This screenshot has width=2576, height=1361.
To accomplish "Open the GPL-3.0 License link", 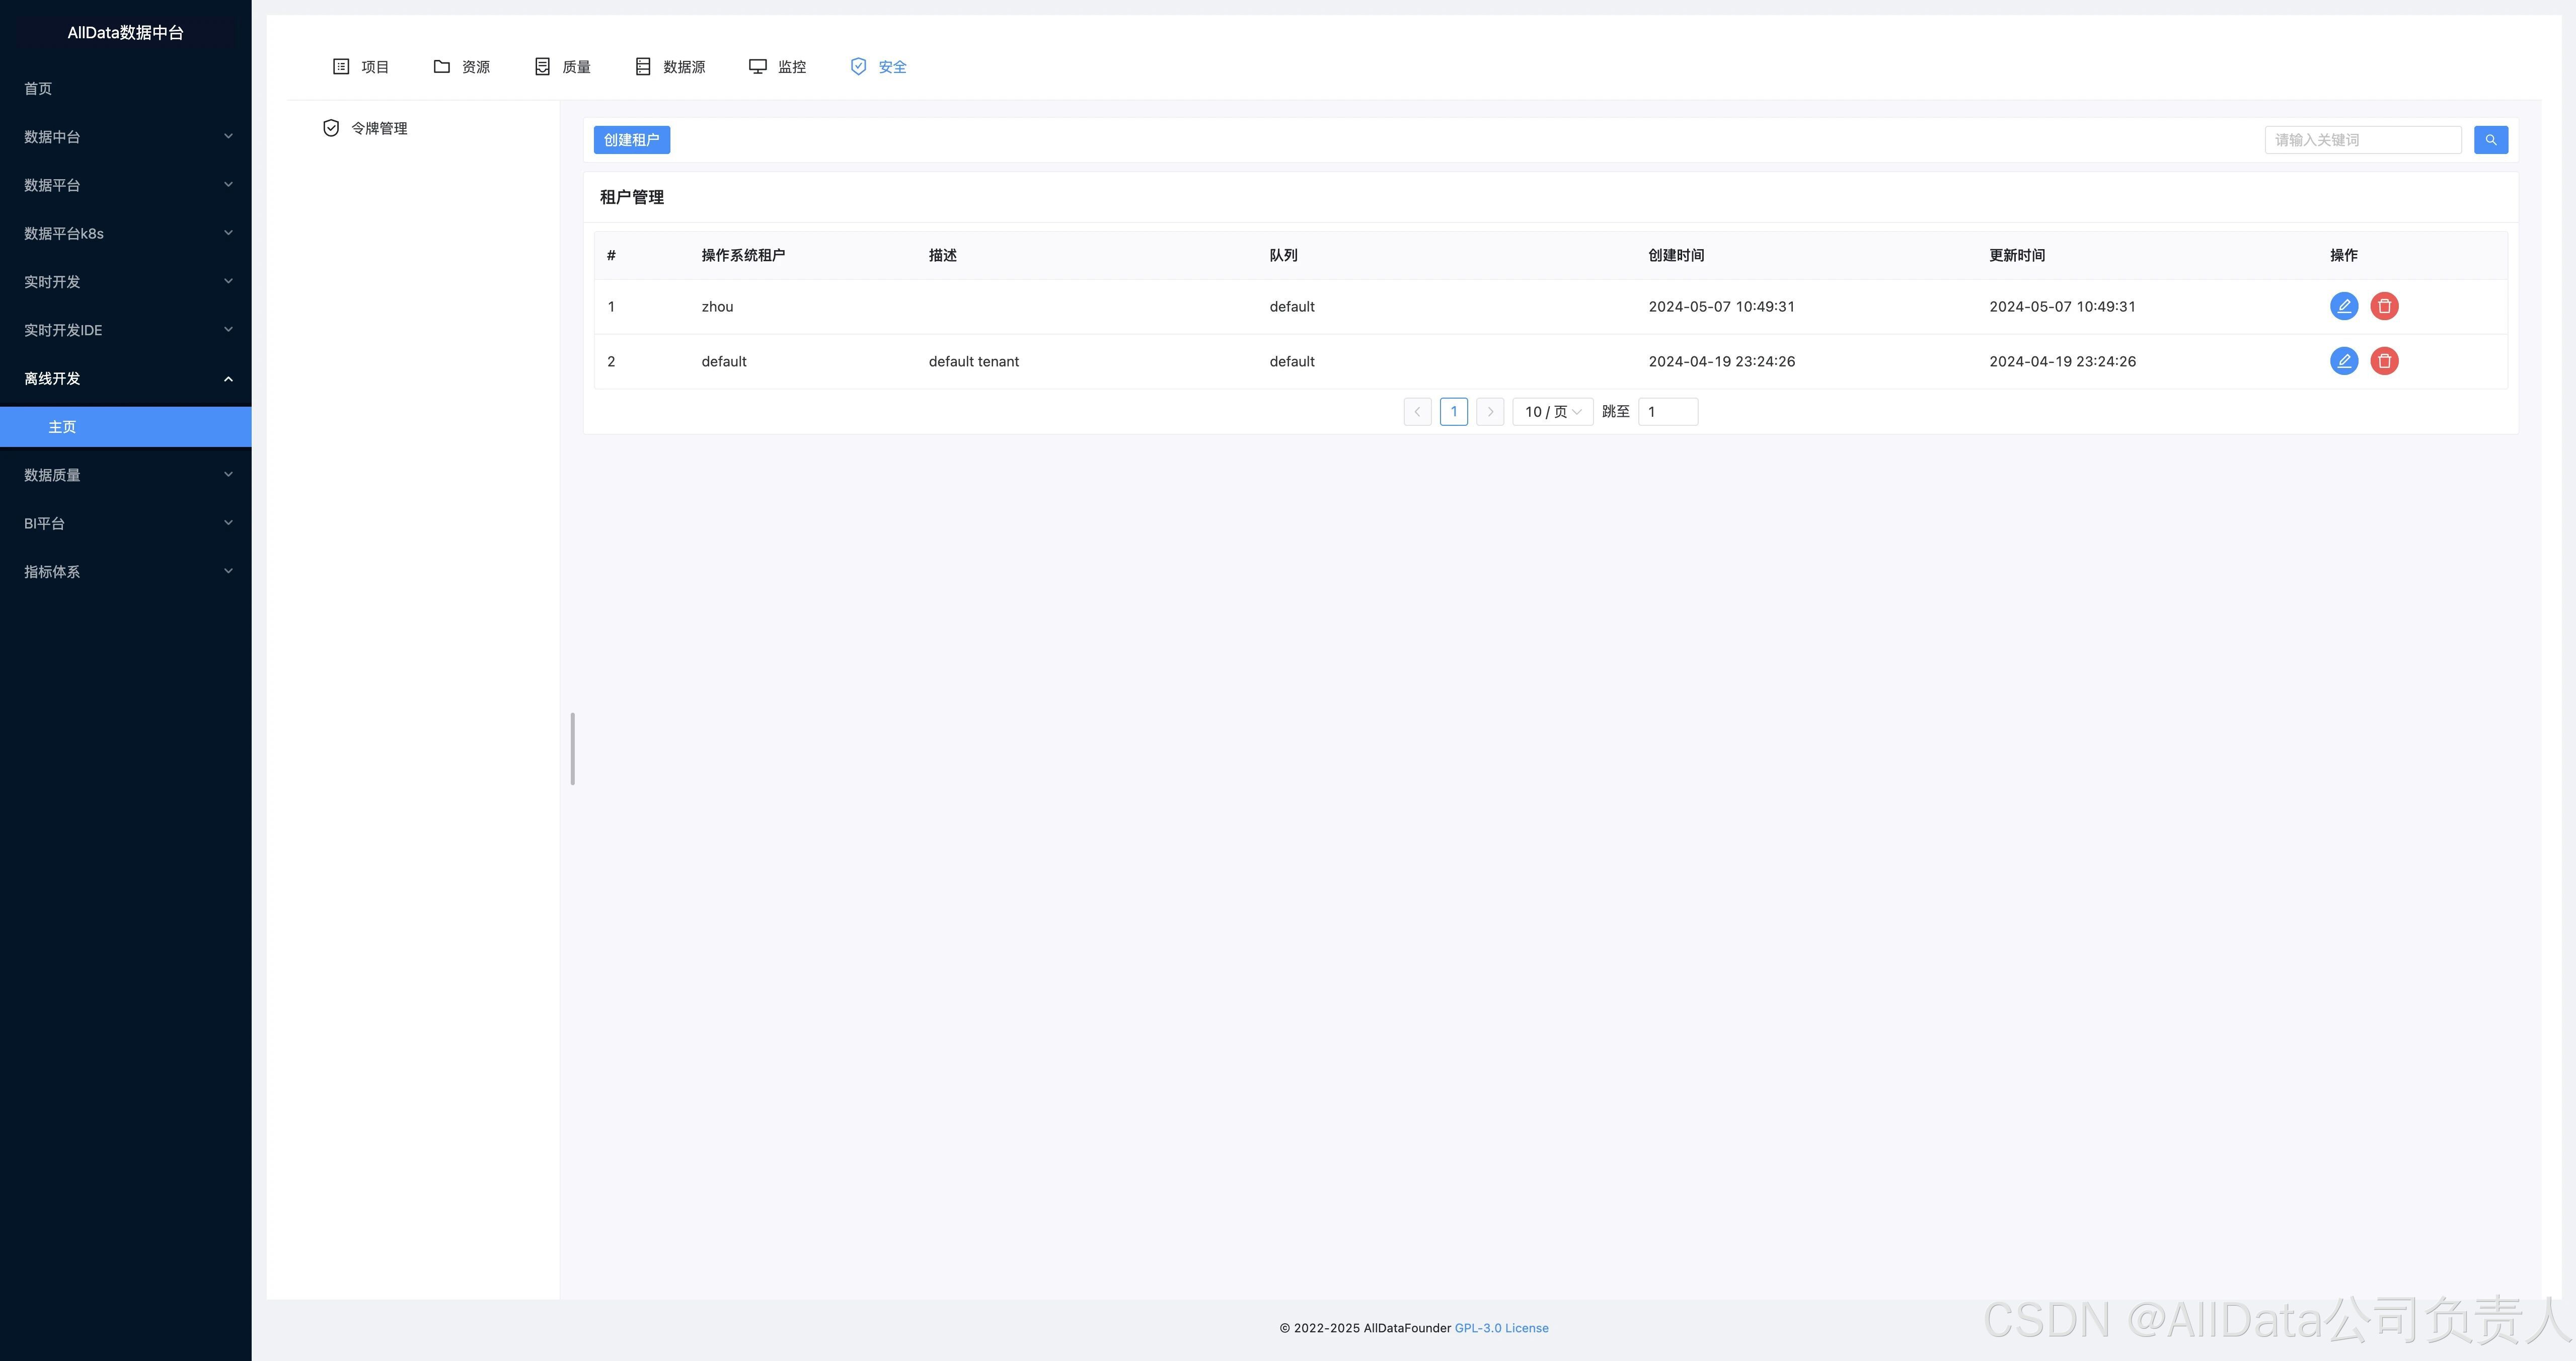I will (x=1501, y=1328).
